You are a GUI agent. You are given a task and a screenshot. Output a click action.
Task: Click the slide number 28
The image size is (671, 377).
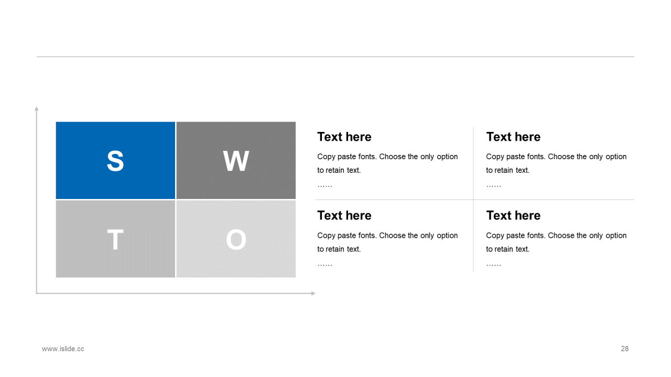pyautogui.click(x=624, y=349)
